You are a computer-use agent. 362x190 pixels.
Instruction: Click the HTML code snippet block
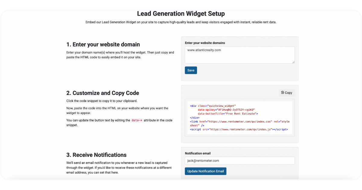[x=240, y=118]
